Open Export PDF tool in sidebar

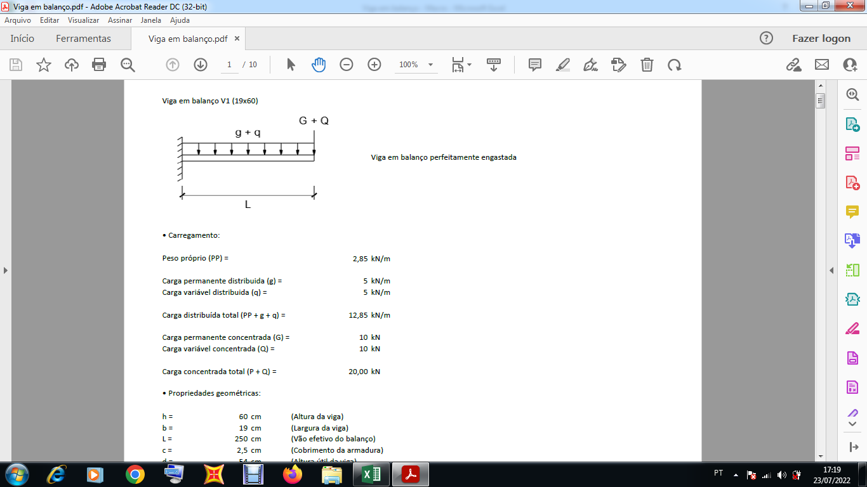(x=852, y=124)
